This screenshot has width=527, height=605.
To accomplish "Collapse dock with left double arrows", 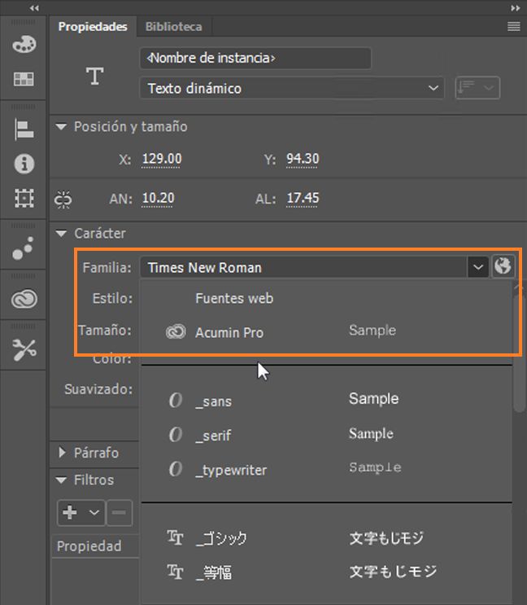I will click(x=34, y=7).
